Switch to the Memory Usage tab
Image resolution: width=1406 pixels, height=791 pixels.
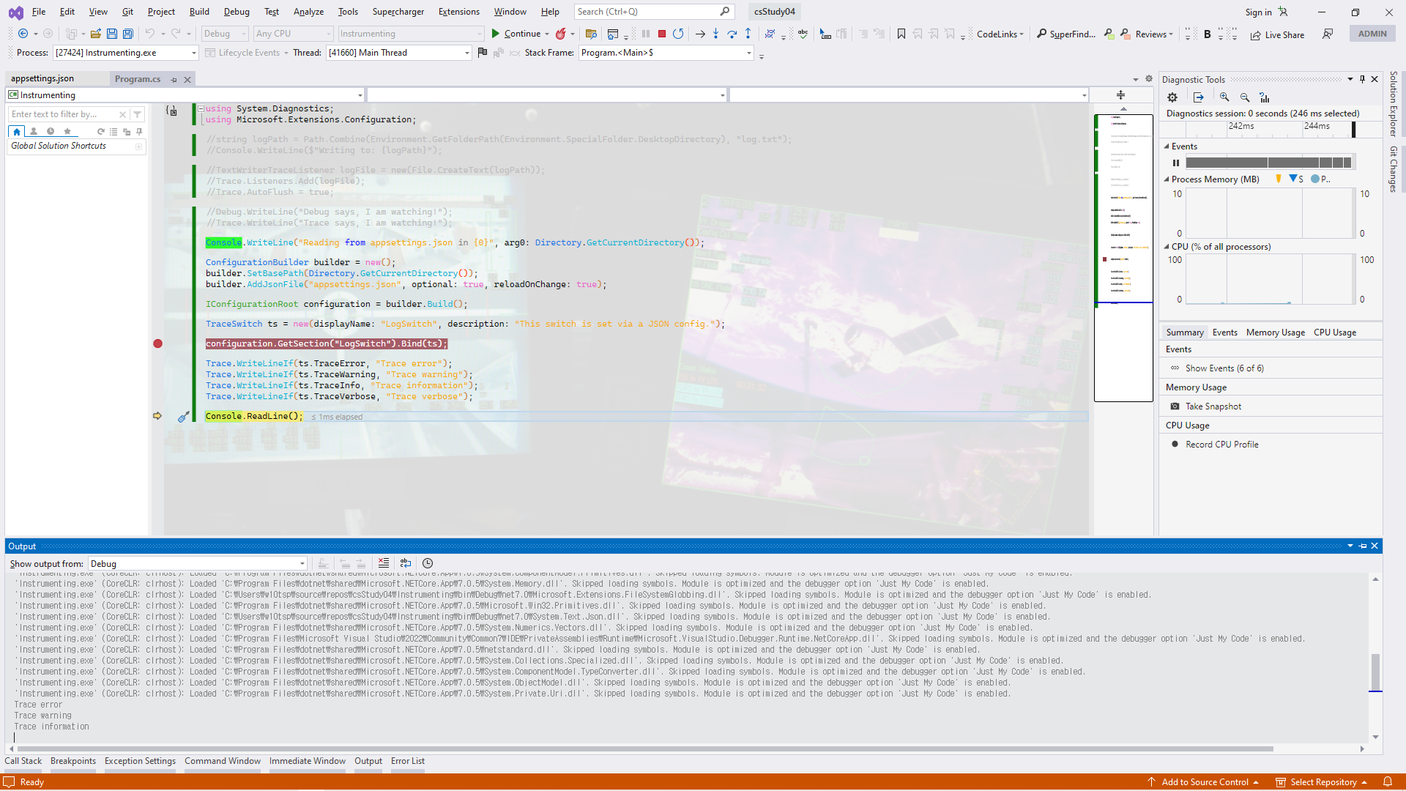pyautogui.click(x=1275, y=333)
